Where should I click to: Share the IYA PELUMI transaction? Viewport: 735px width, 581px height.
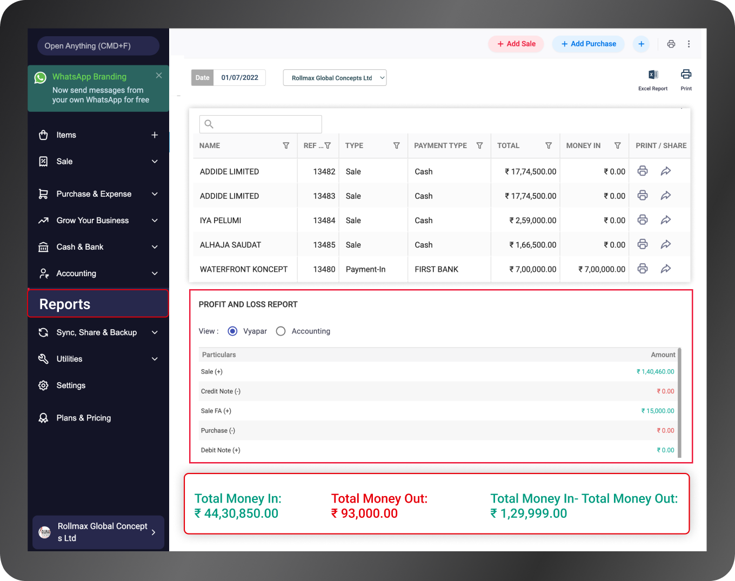666,219
